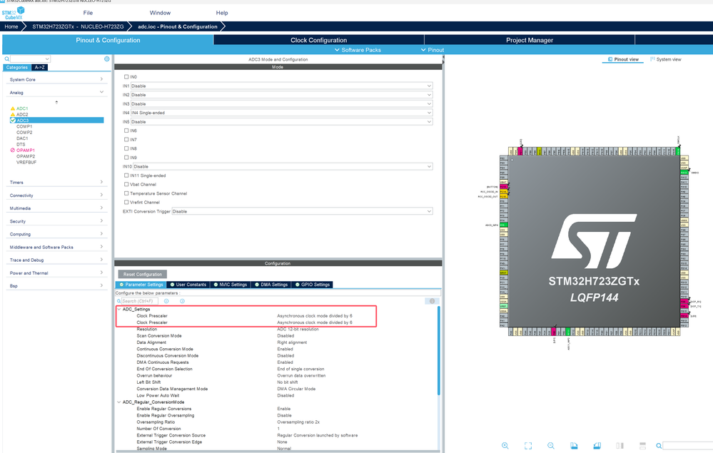Click the vertical split layout icon
The height and width of the screenshot is (453, 713).
pos(620,446)
